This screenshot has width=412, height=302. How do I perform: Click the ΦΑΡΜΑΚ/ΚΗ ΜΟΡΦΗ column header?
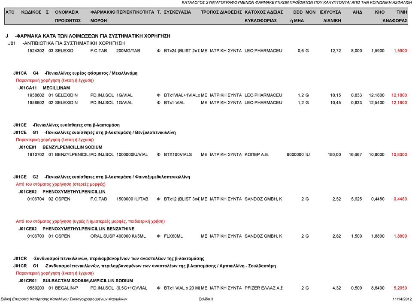point(103,16)
